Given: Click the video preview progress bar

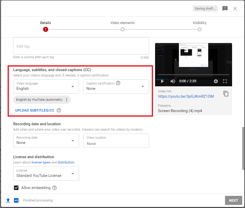Looking at the screenshot, I should (x=193, y=75).
